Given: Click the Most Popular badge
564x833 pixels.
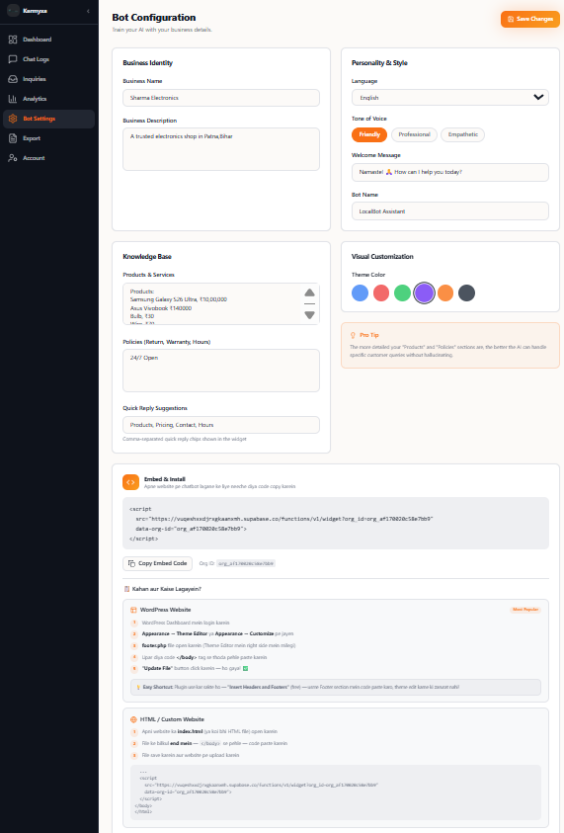Looking at the screenshot, I should click(x=525, y=610).
